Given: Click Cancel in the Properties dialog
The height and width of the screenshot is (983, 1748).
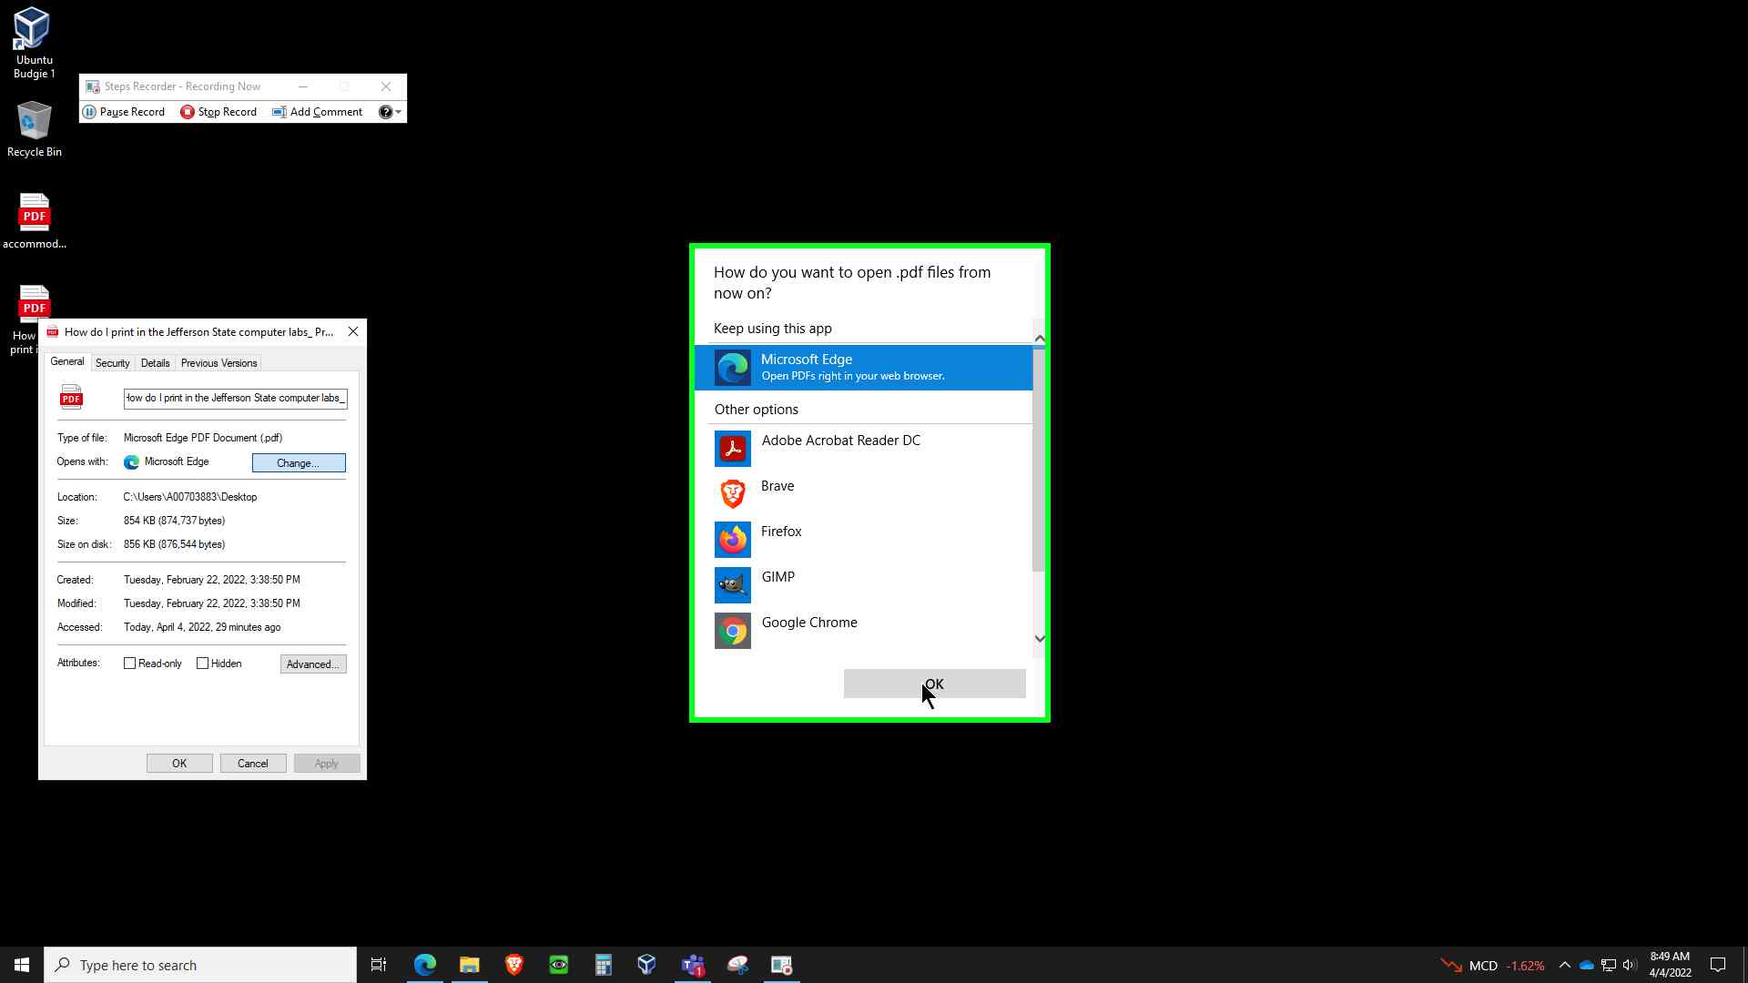Looking at the screenshot, I should [253, 764].
